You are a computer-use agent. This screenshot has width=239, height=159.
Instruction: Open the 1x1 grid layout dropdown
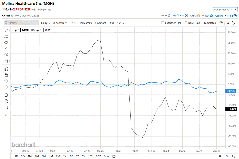121,23
